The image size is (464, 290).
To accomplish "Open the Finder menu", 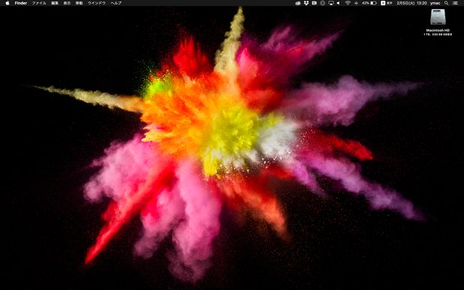I will coord(21,3).
